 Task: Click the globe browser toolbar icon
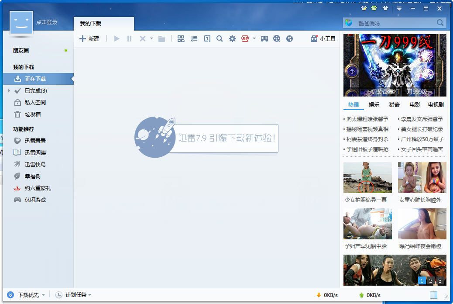coord(289,39)
